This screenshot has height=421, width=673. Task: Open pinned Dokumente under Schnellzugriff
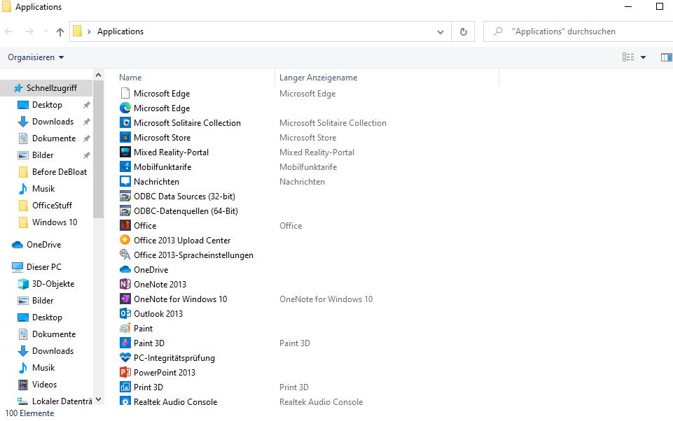click(x=54, y=138)
